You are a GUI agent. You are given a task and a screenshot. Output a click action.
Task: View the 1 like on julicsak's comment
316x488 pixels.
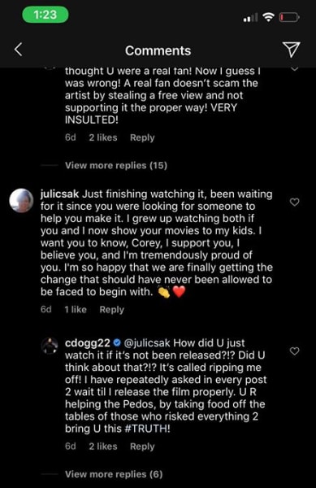[x=76, y=310]
